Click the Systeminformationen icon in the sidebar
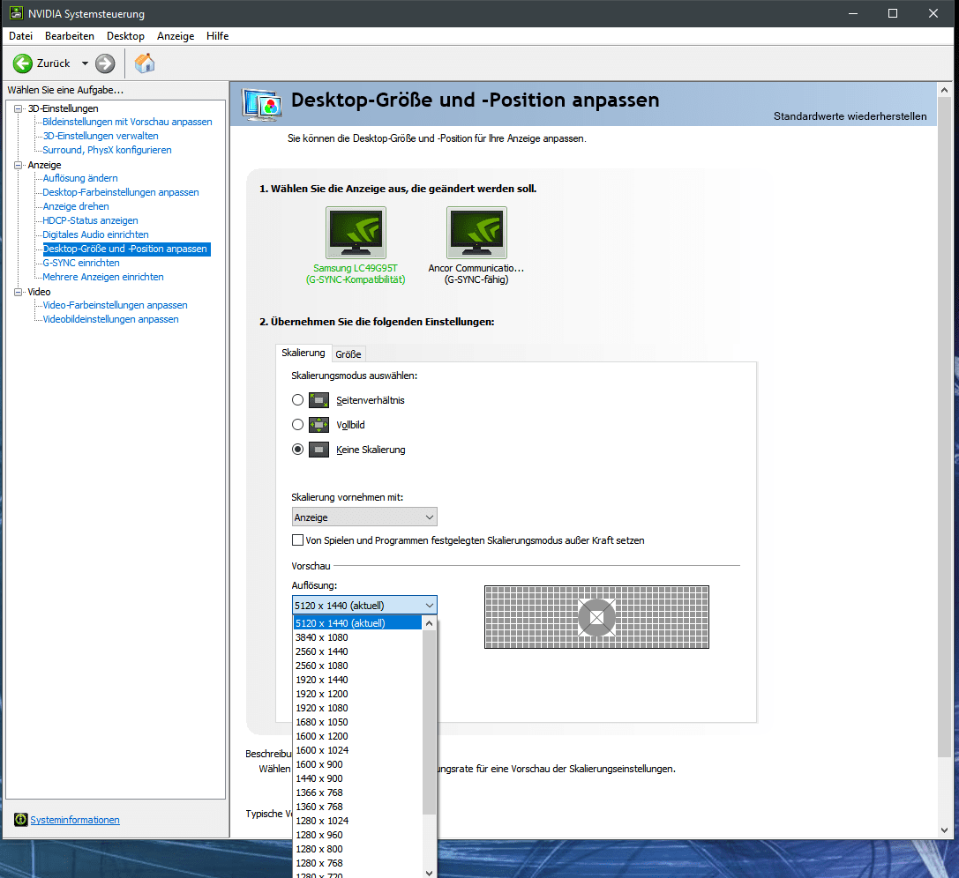 [21, 820]
